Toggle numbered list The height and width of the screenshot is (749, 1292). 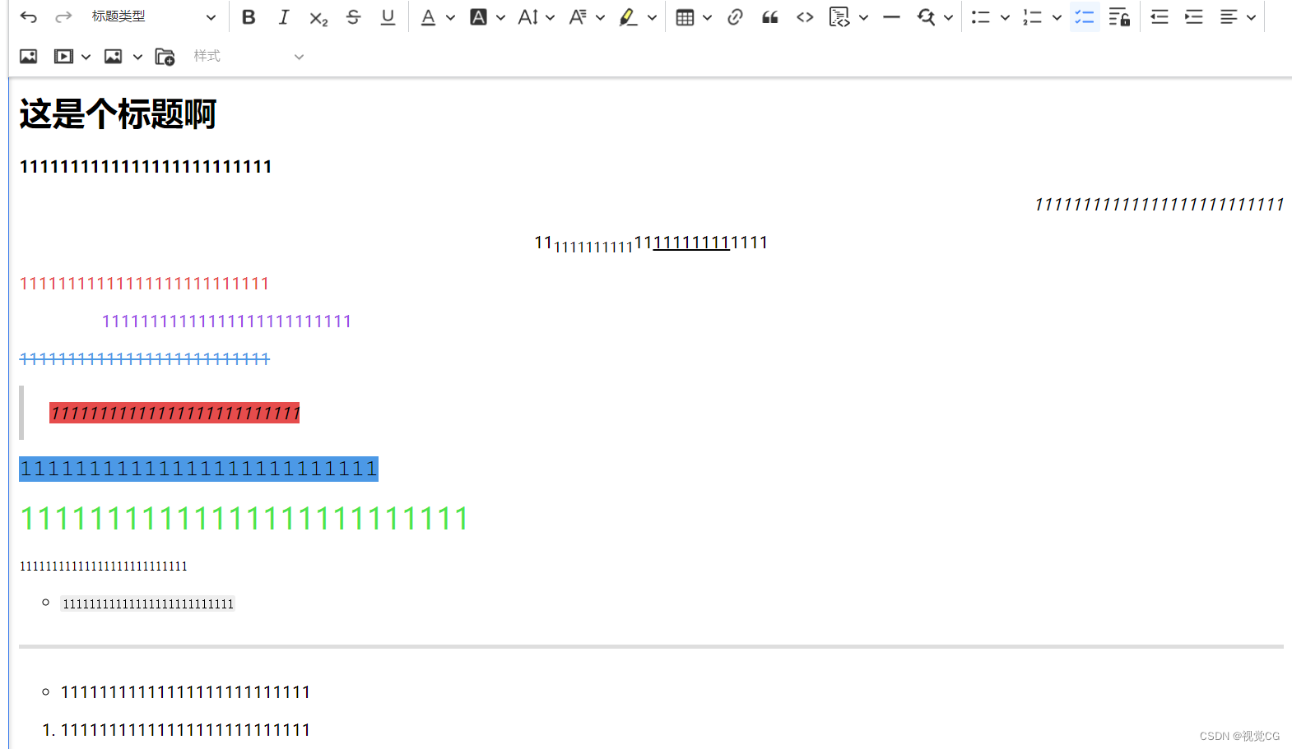pos(1033,17)
